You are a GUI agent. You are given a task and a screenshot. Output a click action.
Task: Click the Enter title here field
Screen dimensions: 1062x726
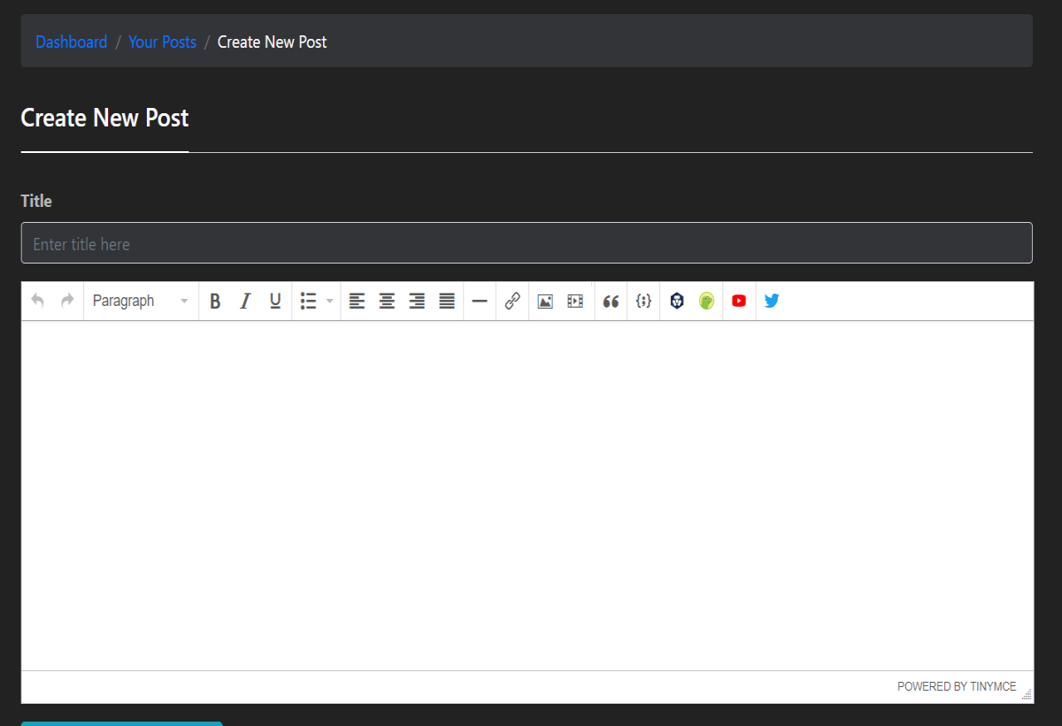pos(527,243)
